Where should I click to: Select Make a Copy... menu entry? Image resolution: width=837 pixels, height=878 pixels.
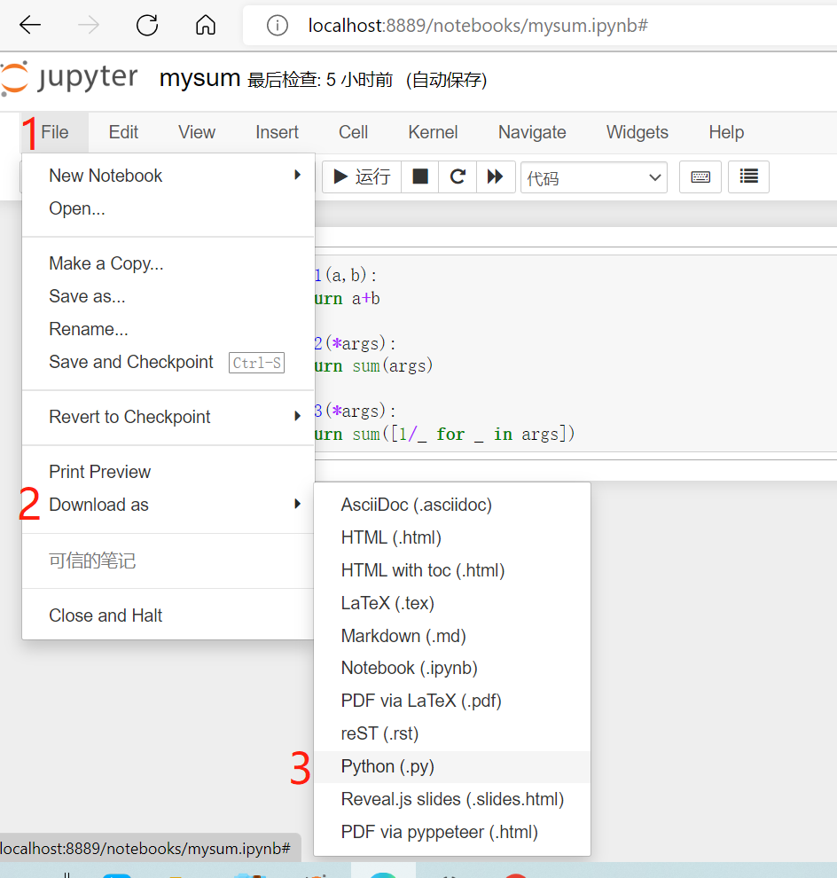(168, 263)
